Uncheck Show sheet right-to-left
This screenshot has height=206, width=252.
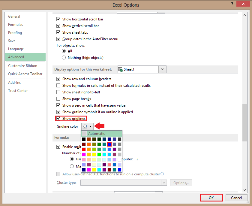pyautogui.click(x=58, y=92)
